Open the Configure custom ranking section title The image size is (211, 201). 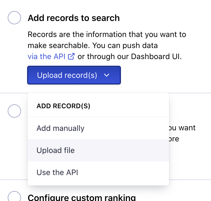pyautogui.click(x=81, y=197)
